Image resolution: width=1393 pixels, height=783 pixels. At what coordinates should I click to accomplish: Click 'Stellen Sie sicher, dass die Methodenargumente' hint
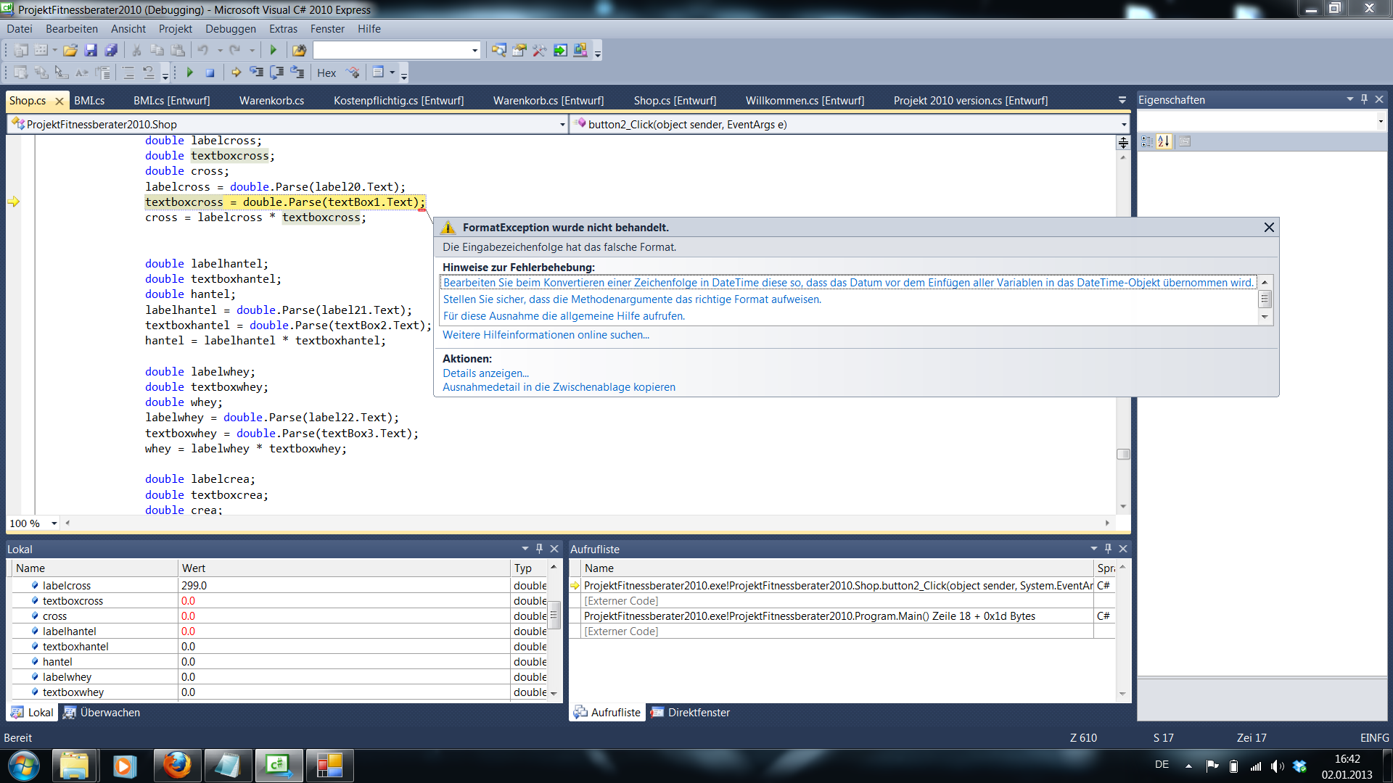click(632, 299)
